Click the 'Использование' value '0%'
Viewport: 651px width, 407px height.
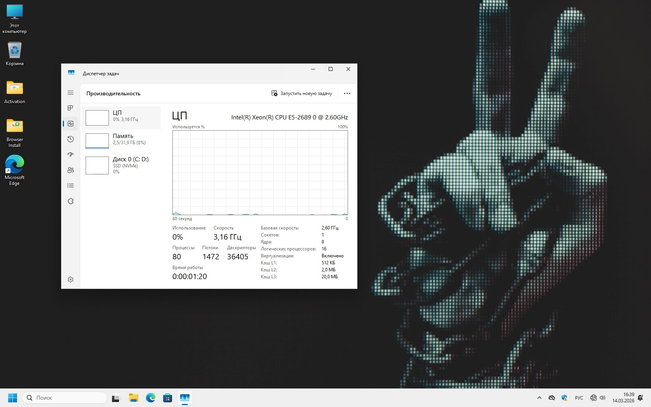point(177,237)
